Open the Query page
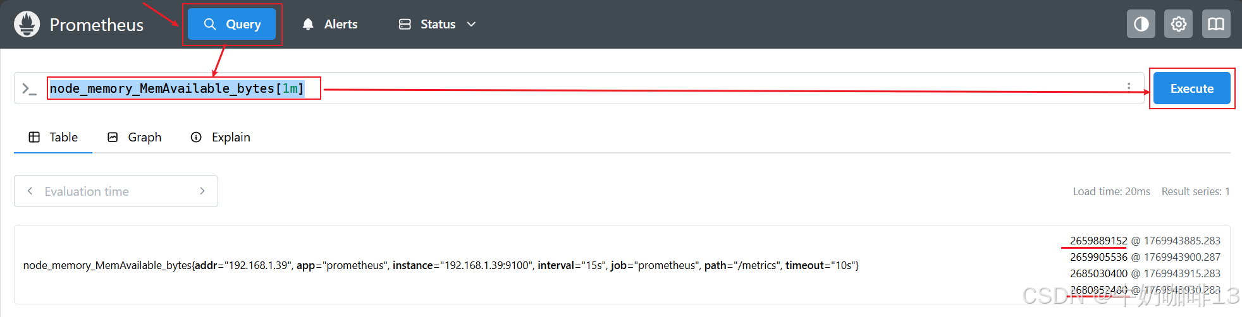The width and height of the screenshot is (1242, 317). (231, 24)
